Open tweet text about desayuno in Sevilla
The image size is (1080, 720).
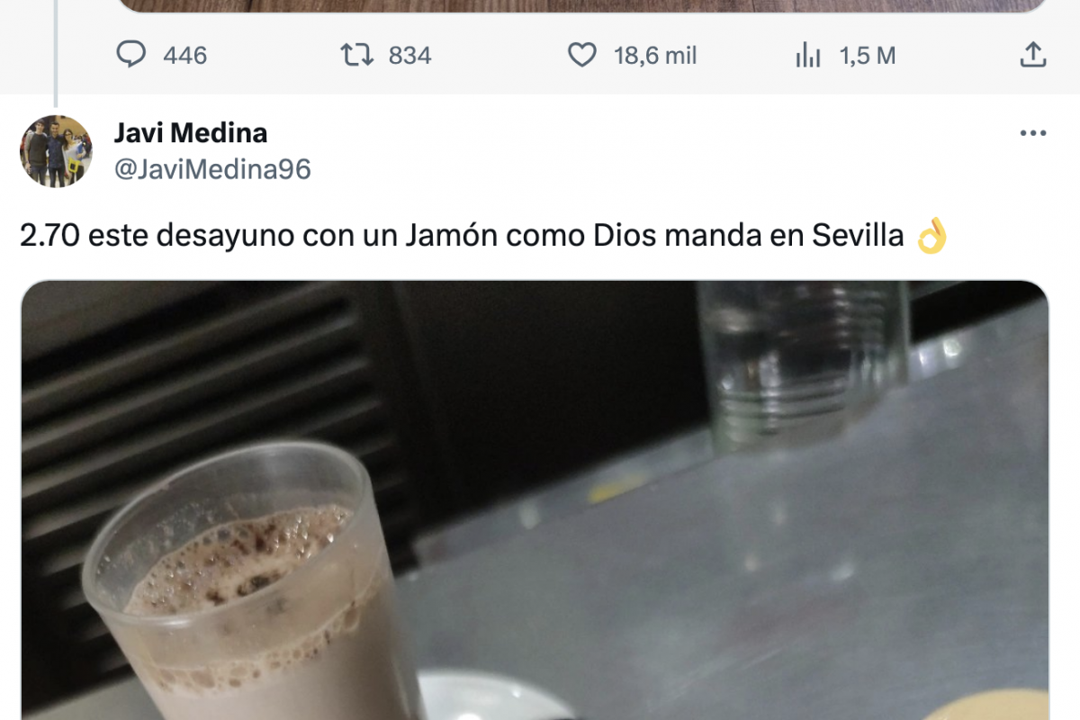[483, 236]
